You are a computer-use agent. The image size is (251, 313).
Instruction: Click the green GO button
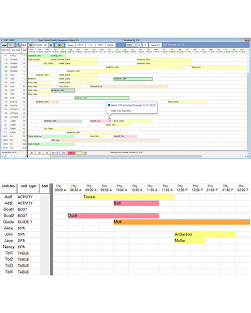coord(60,45)
